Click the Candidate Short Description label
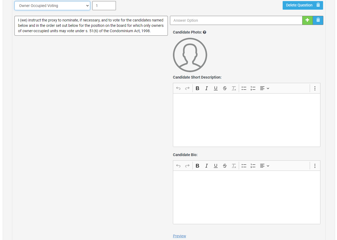The width and height of the screenshot is (337, 240). [197, 77]
